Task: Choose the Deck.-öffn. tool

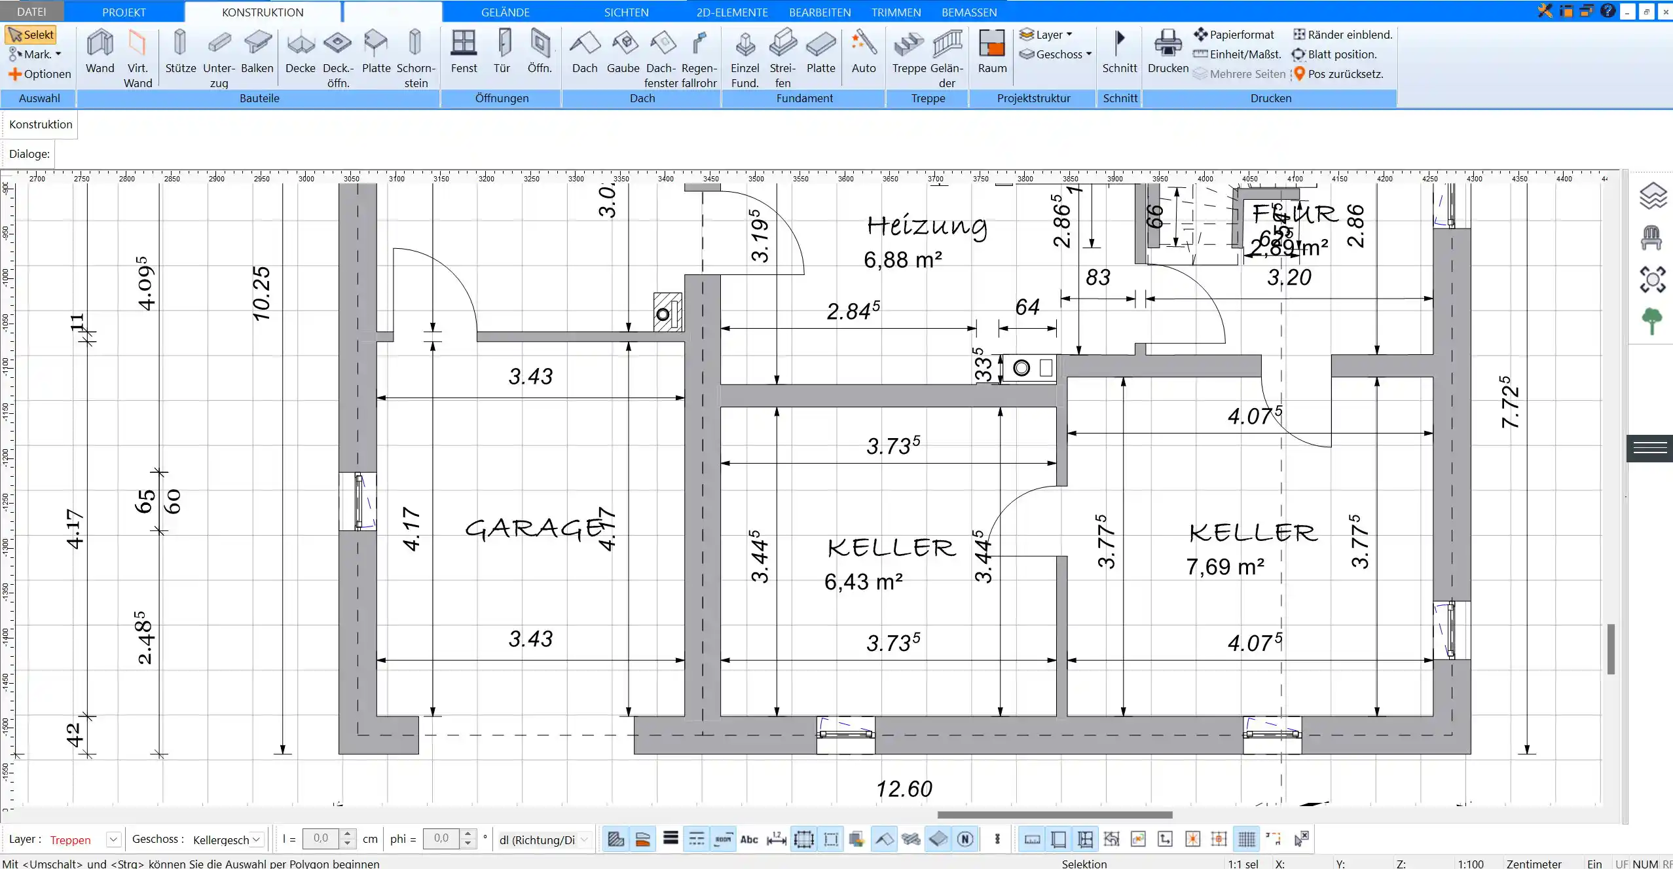Action: coord(338,58)
